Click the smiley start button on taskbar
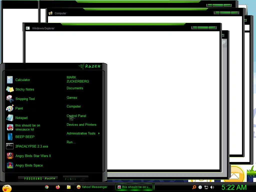The height and width of the screenshot is (192, 256). click(x=7, y=188)
